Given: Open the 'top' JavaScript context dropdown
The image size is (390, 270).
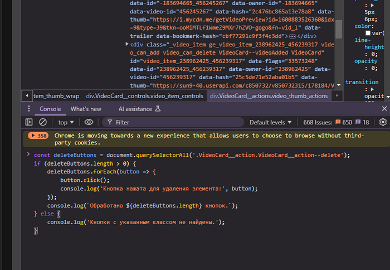Looking at the screenshot, I should click(66, 122).
